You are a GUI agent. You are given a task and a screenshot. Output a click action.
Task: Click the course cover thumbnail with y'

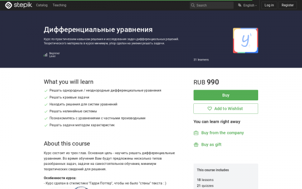point(246,40)
